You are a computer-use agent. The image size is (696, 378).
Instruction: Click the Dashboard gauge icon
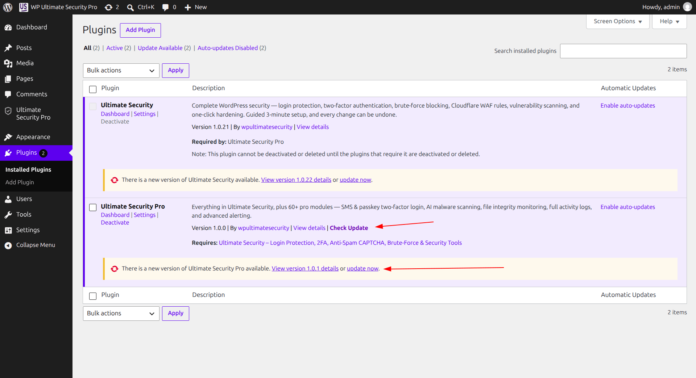point(8,28)
